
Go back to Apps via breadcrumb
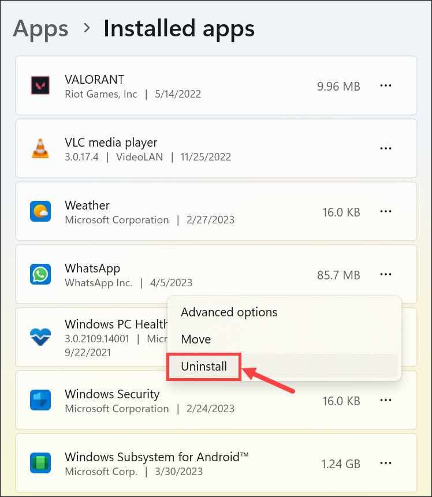click(x=40, y=29)
